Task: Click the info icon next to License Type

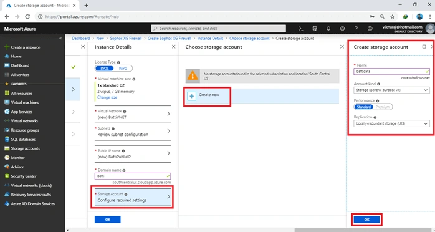Action: click(118, 62)
